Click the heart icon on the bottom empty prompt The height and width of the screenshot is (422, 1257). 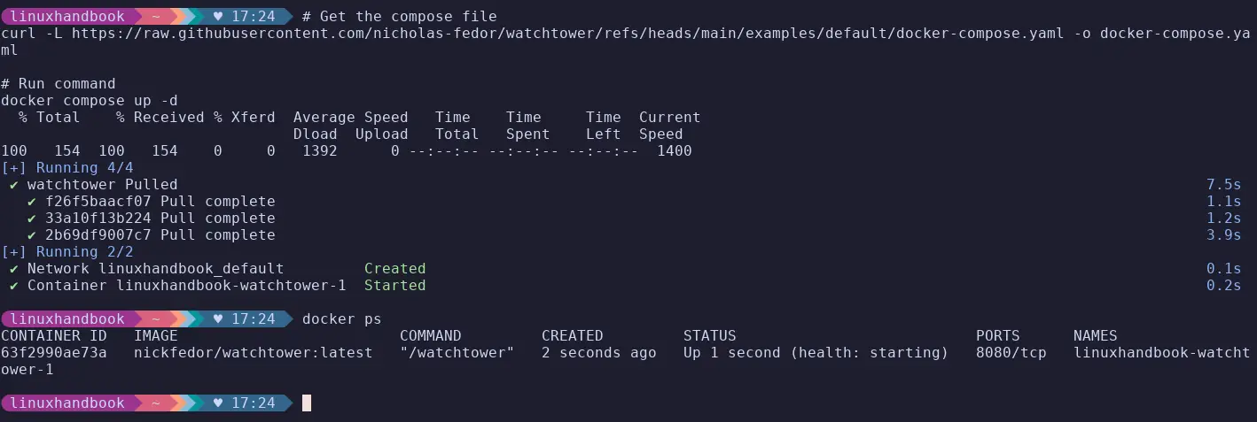218,403
